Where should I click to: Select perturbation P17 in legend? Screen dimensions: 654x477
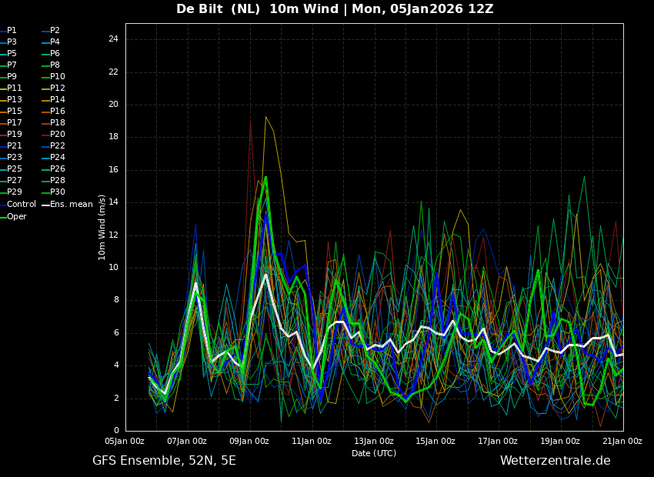point(11,122)
